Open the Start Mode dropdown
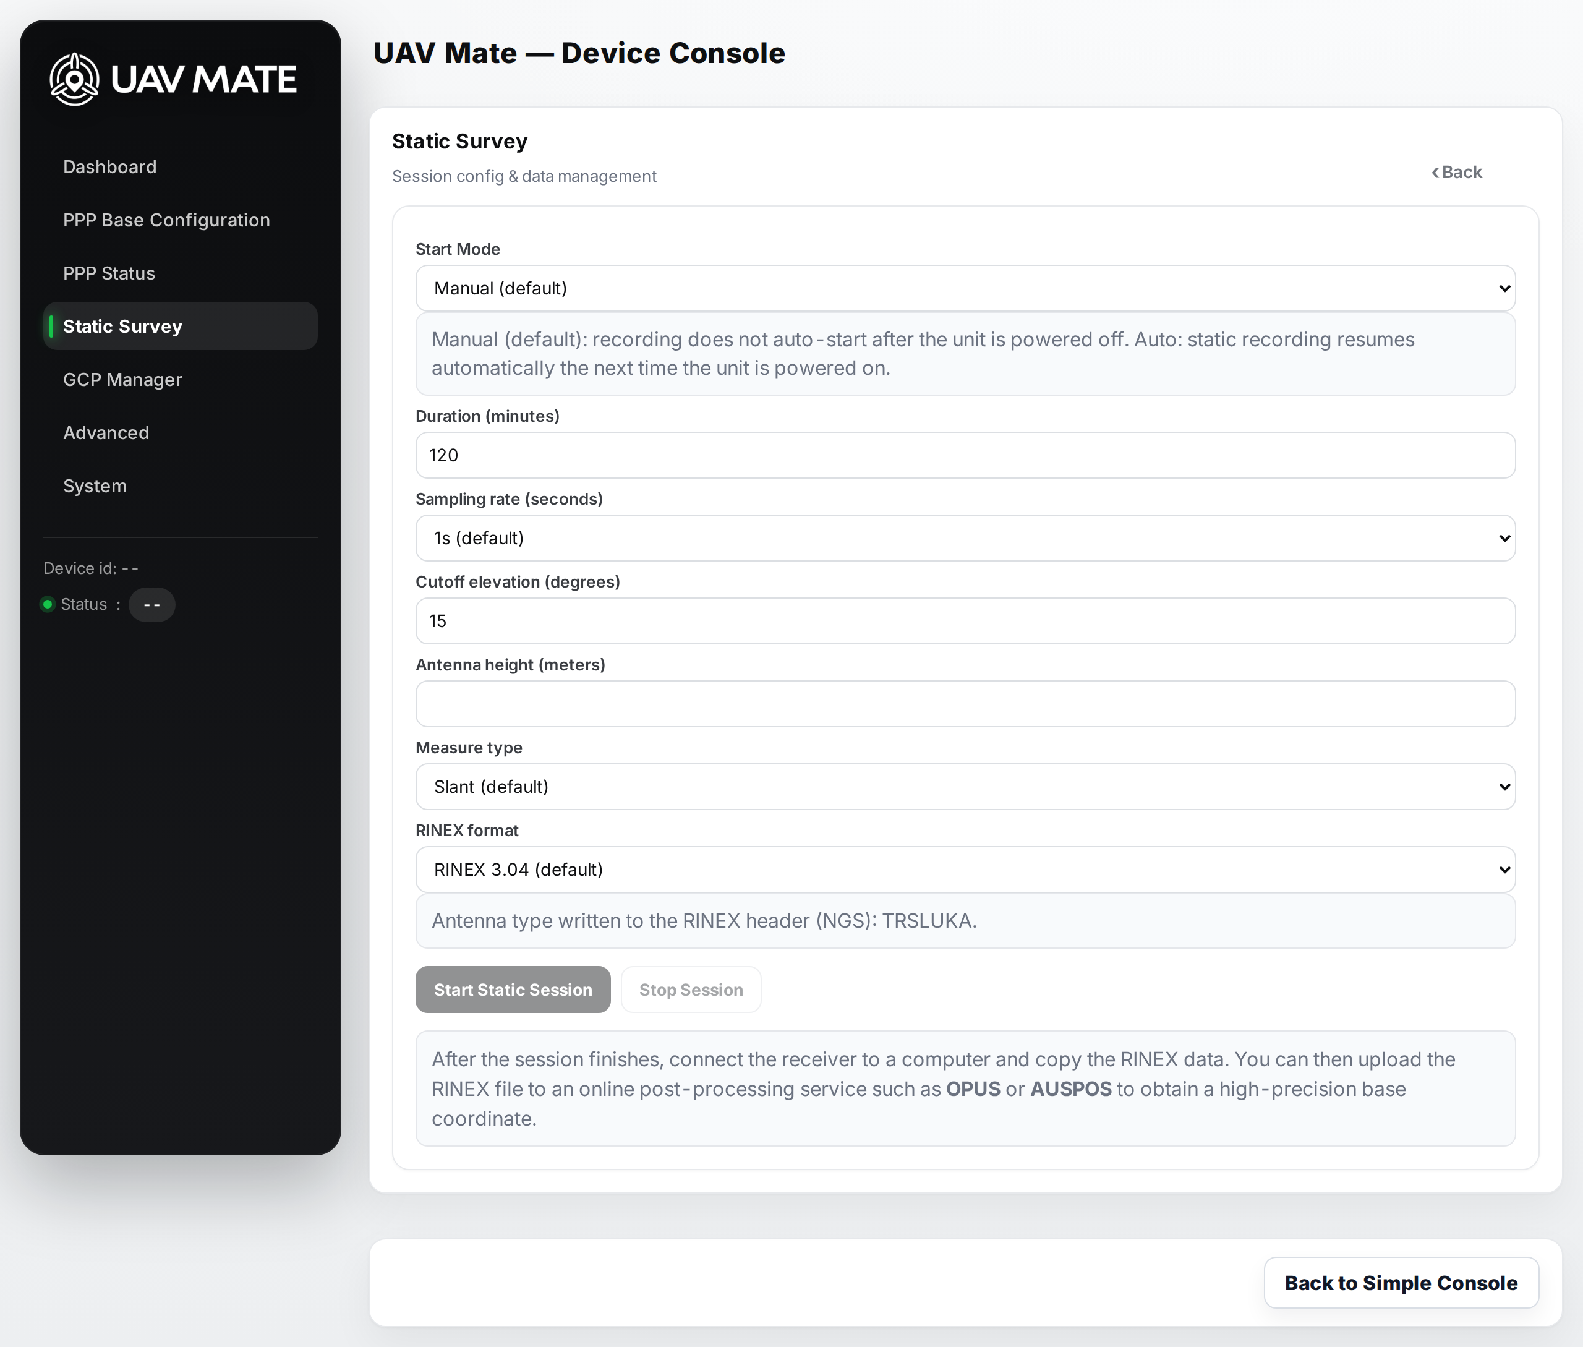The width and height of the screenshot is (1583, 1347). tap(965, 288)
